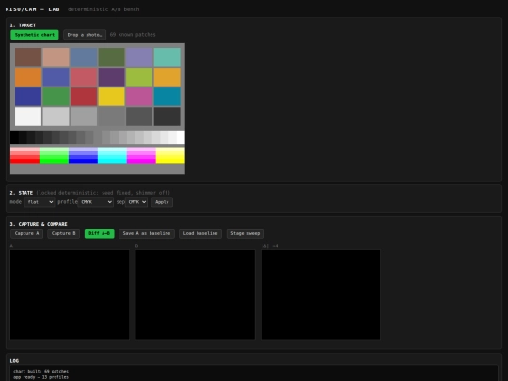Open the sep dropdown showing CMYK
Image resolution: width=508 pixels, height=381 pixels.
136,202
